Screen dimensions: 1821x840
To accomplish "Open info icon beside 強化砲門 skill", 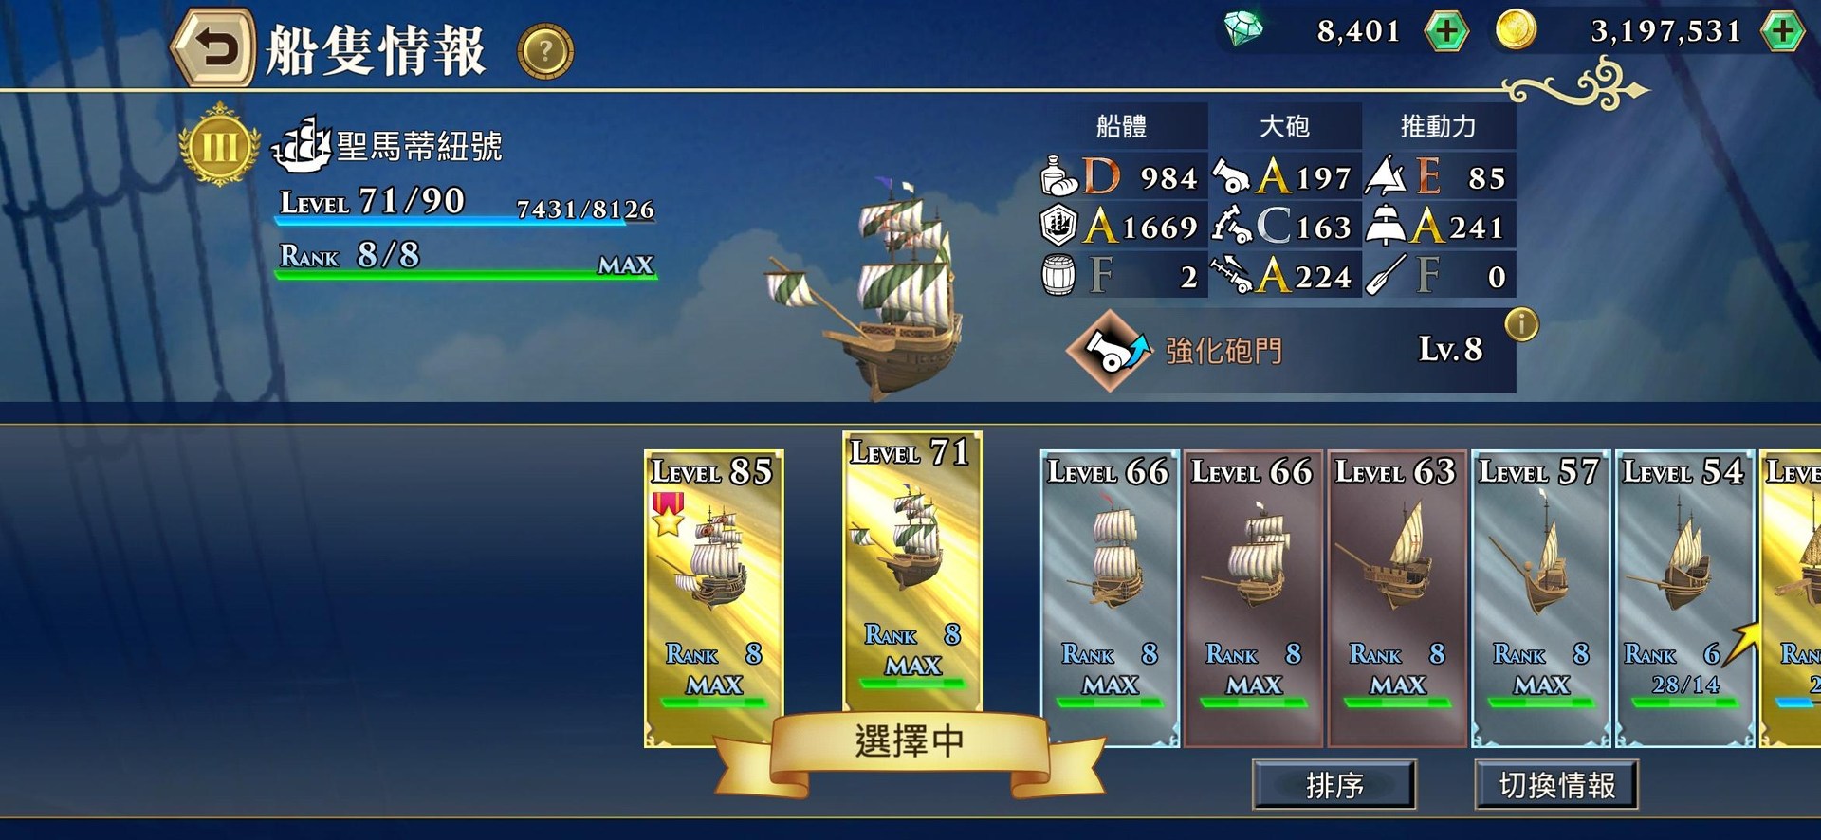I will 1521,325.
